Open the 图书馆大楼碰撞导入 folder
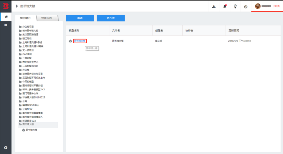The image size is (283, 154). tap(32, 117)
